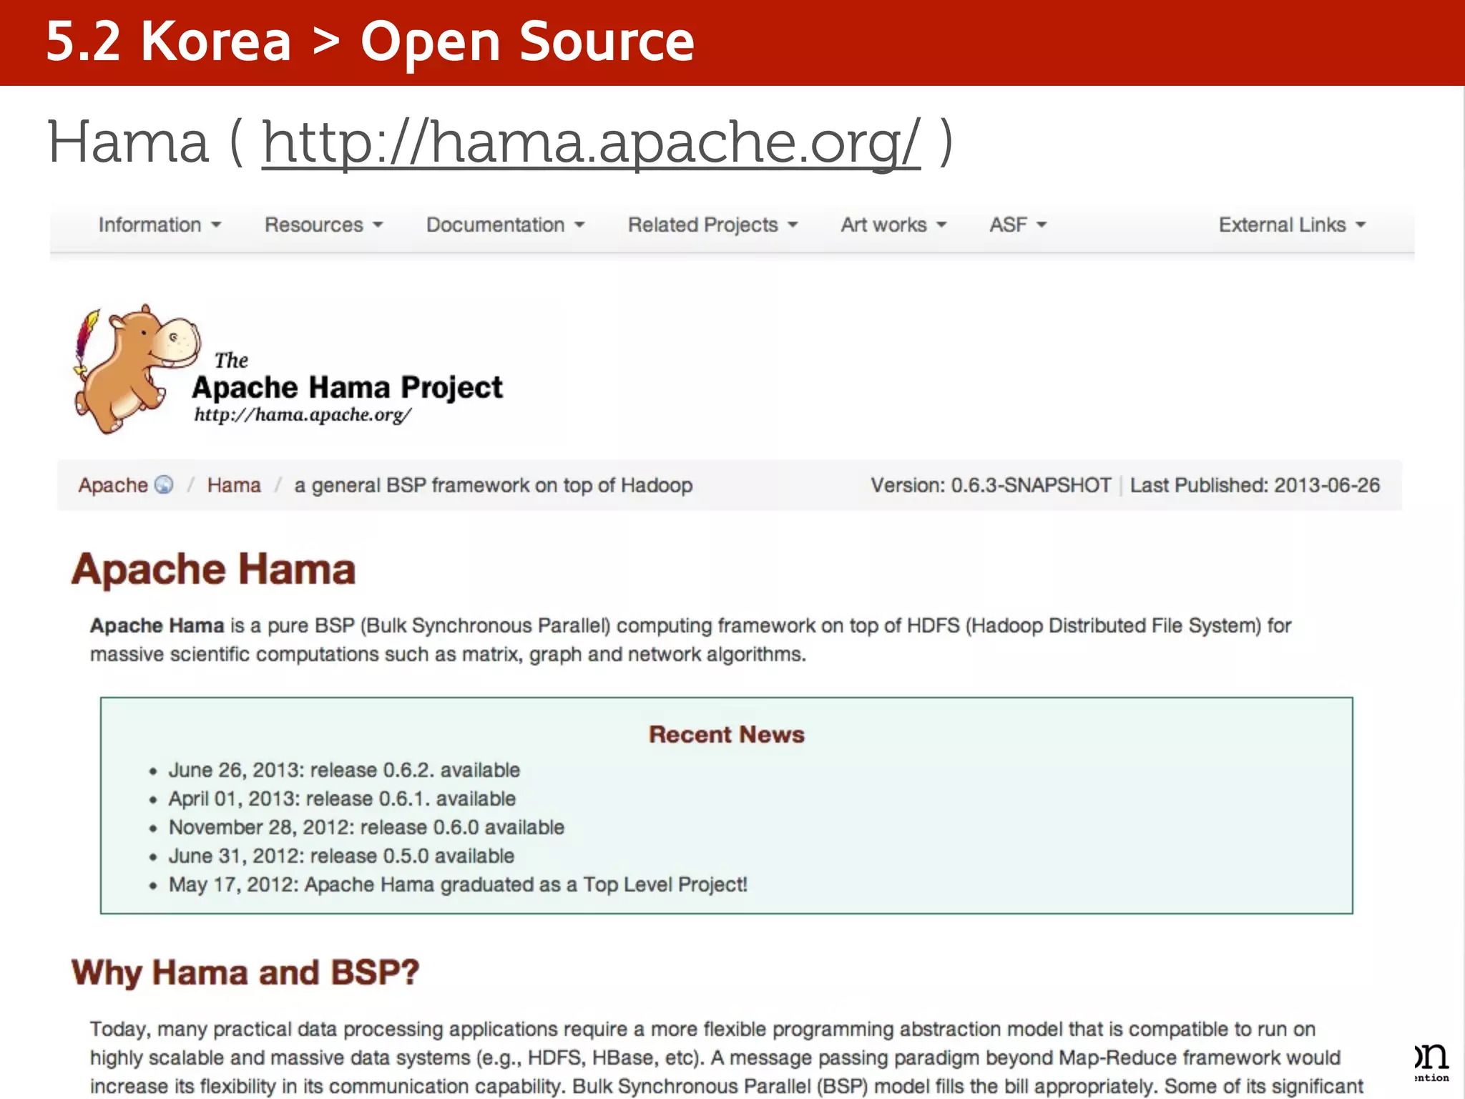
Task: Click breadcrumb text 'a general BSP framework on top of Hadoop'
Action: coord(494,485)
